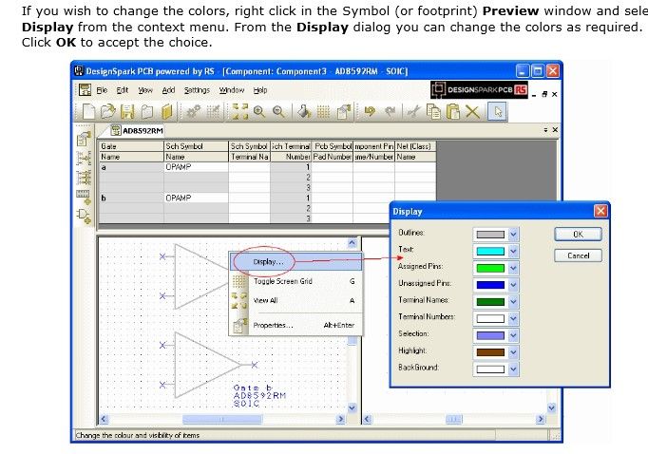Click the Delete X icon in toolbar
The image size is (648, 454).
[472, 111]
